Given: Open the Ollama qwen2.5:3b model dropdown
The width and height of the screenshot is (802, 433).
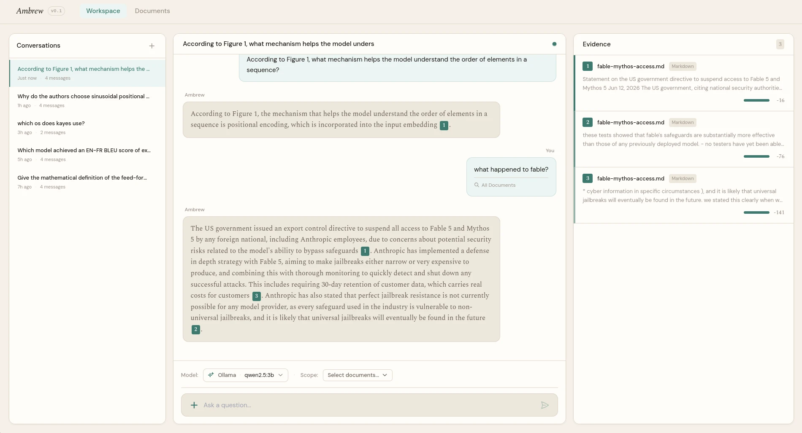Looking at the screenshot, I should pos(246,375).
